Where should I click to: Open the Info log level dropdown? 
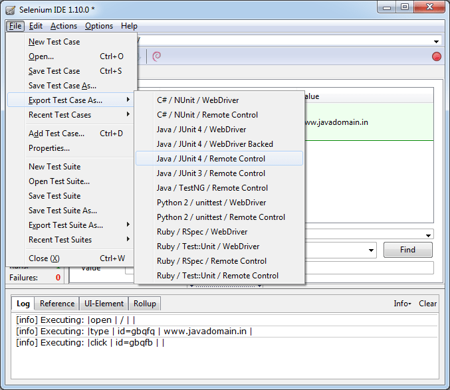(x=402, y=304)
